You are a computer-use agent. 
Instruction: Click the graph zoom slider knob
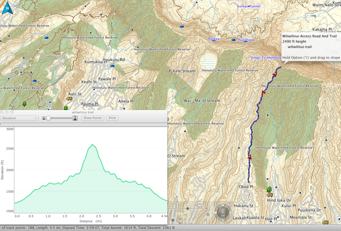click(x=49, y=118)
